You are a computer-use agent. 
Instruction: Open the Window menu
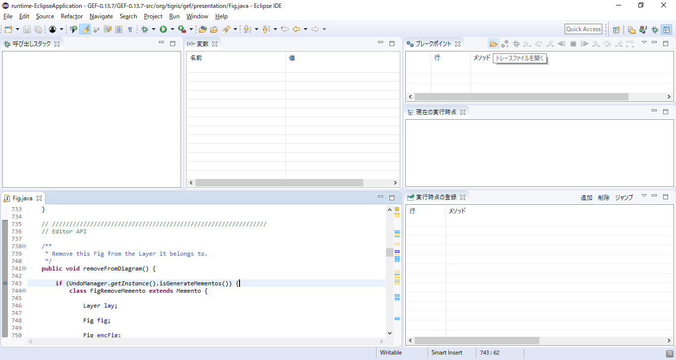[x=197, y=16]
